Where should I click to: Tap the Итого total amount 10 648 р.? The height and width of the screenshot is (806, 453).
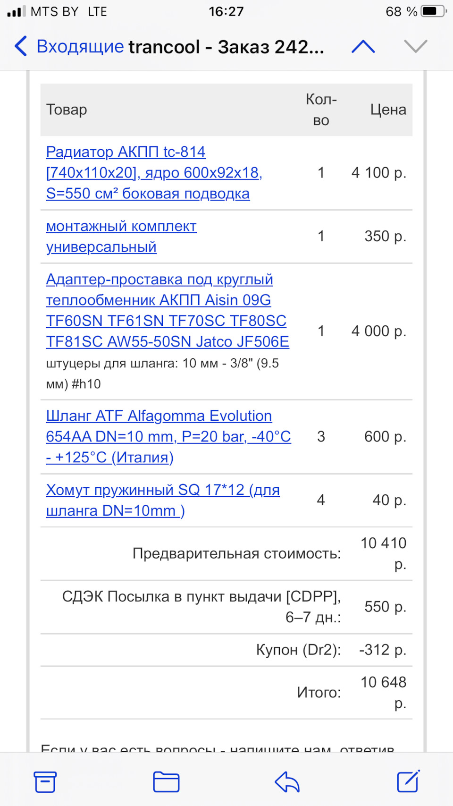click(383, 692)
